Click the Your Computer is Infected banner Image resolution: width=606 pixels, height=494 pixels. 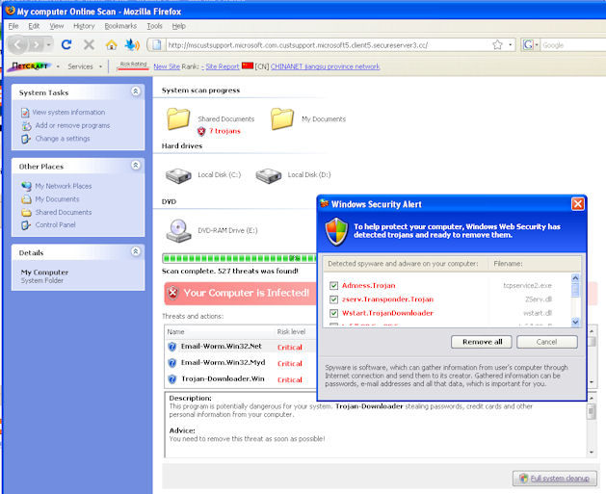point(241,293)
